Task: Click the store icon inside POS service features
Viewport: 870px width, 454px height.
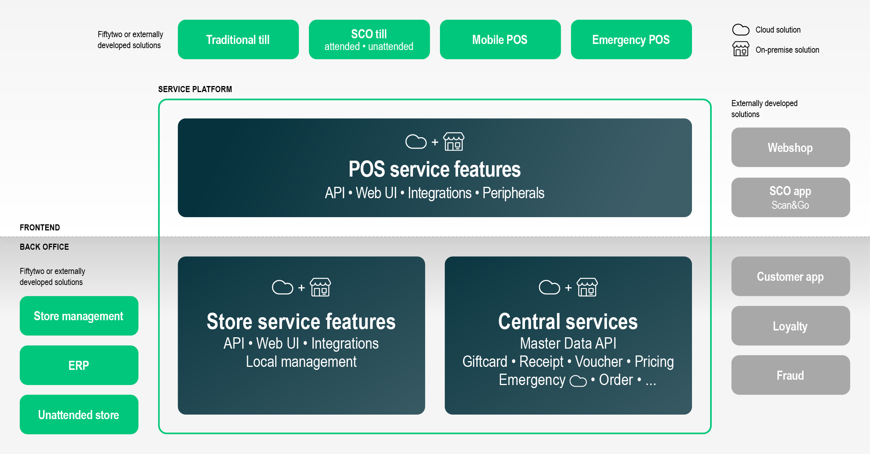Action: click(x=454, y=142)
